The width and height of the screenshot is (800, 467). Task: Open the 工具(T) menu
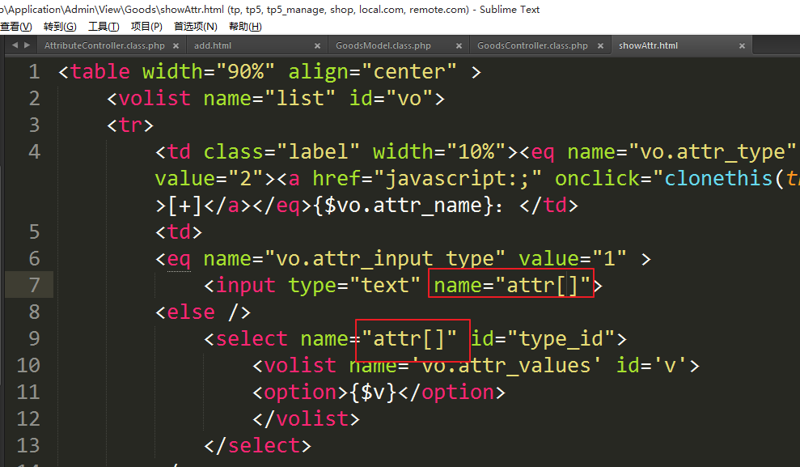tap(104, 27)
